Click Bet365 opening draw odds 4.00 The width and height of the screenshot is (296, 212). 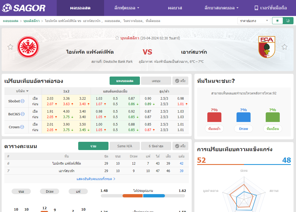point(66,112)
